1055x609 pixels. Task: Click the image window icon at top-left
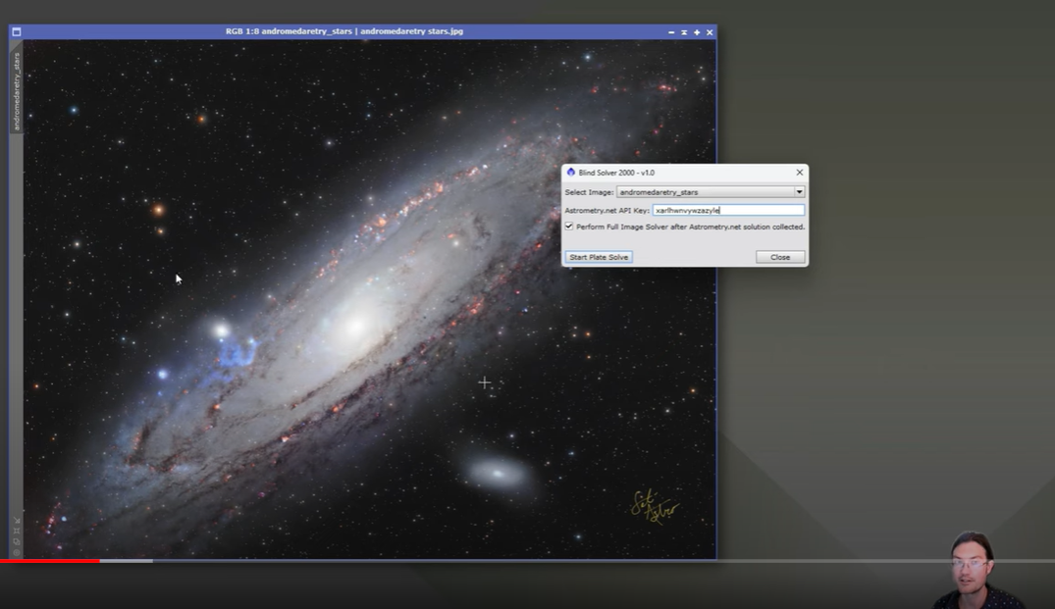pyautogui.click(x=16, y=31)
